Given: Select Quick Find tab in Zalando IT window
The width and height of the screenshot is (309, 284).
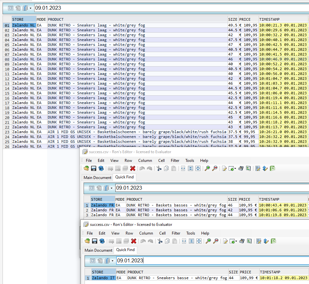Looking at the screenshot, I should point(125,250).
